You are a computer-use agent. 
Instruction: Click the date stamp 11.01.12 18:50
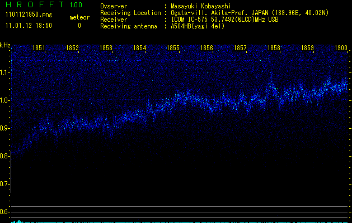click(29, 26)
